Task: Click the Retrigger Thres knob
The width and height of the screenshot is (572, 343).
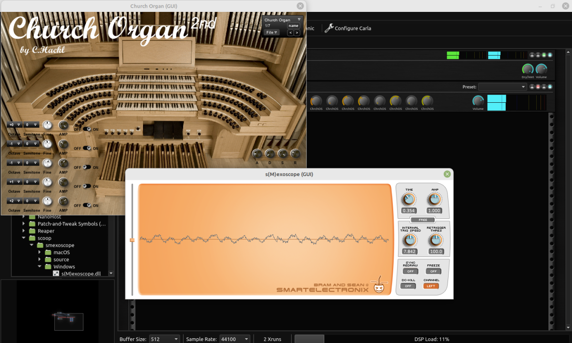Action: [x=436, y=240]
